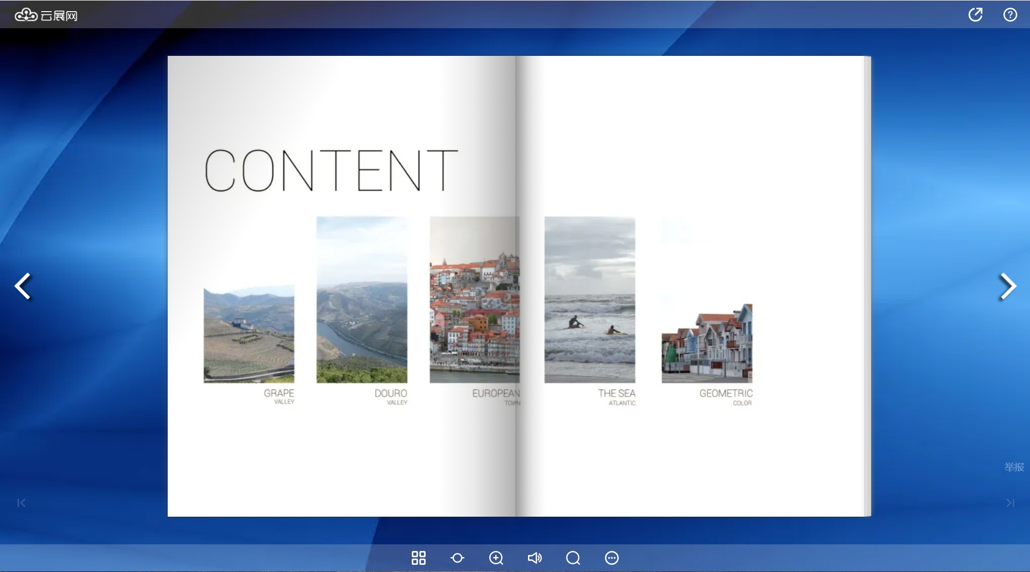The height and width of the screenshot is (572, 1030).
Task: Jump to the first page
Action: pos(21,503)
